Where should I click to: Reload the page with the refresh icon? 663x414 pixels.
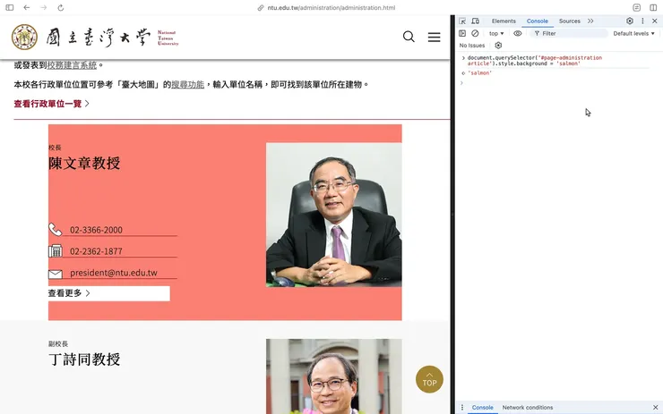click(x=60, y=7)
